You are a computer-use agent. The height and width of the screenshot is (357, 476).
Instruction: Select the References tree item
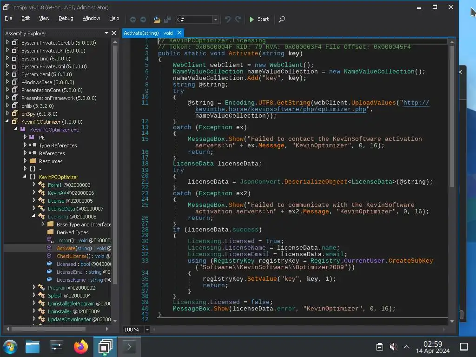pyautogui.click(x=52, y=153)
